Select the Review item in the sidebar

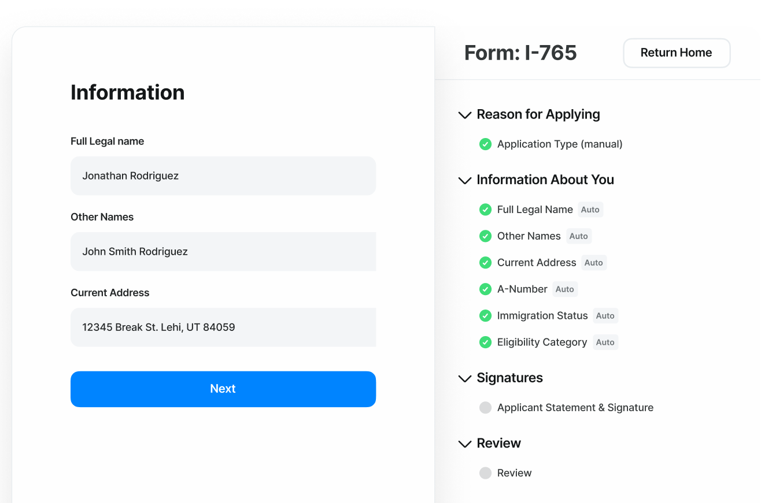[514, 473]
